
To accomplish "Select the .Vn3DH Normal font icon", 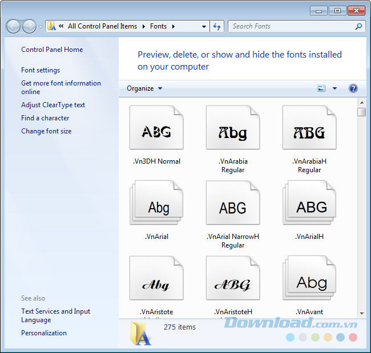I will pyautogui.click(x=156, y=127).
